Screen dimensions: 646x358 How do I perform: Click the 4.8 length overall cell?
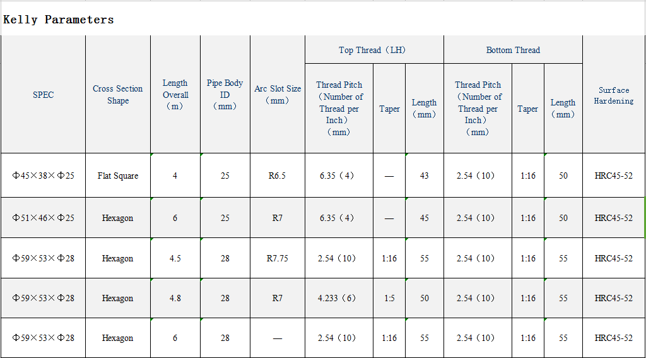pos(175,298)
